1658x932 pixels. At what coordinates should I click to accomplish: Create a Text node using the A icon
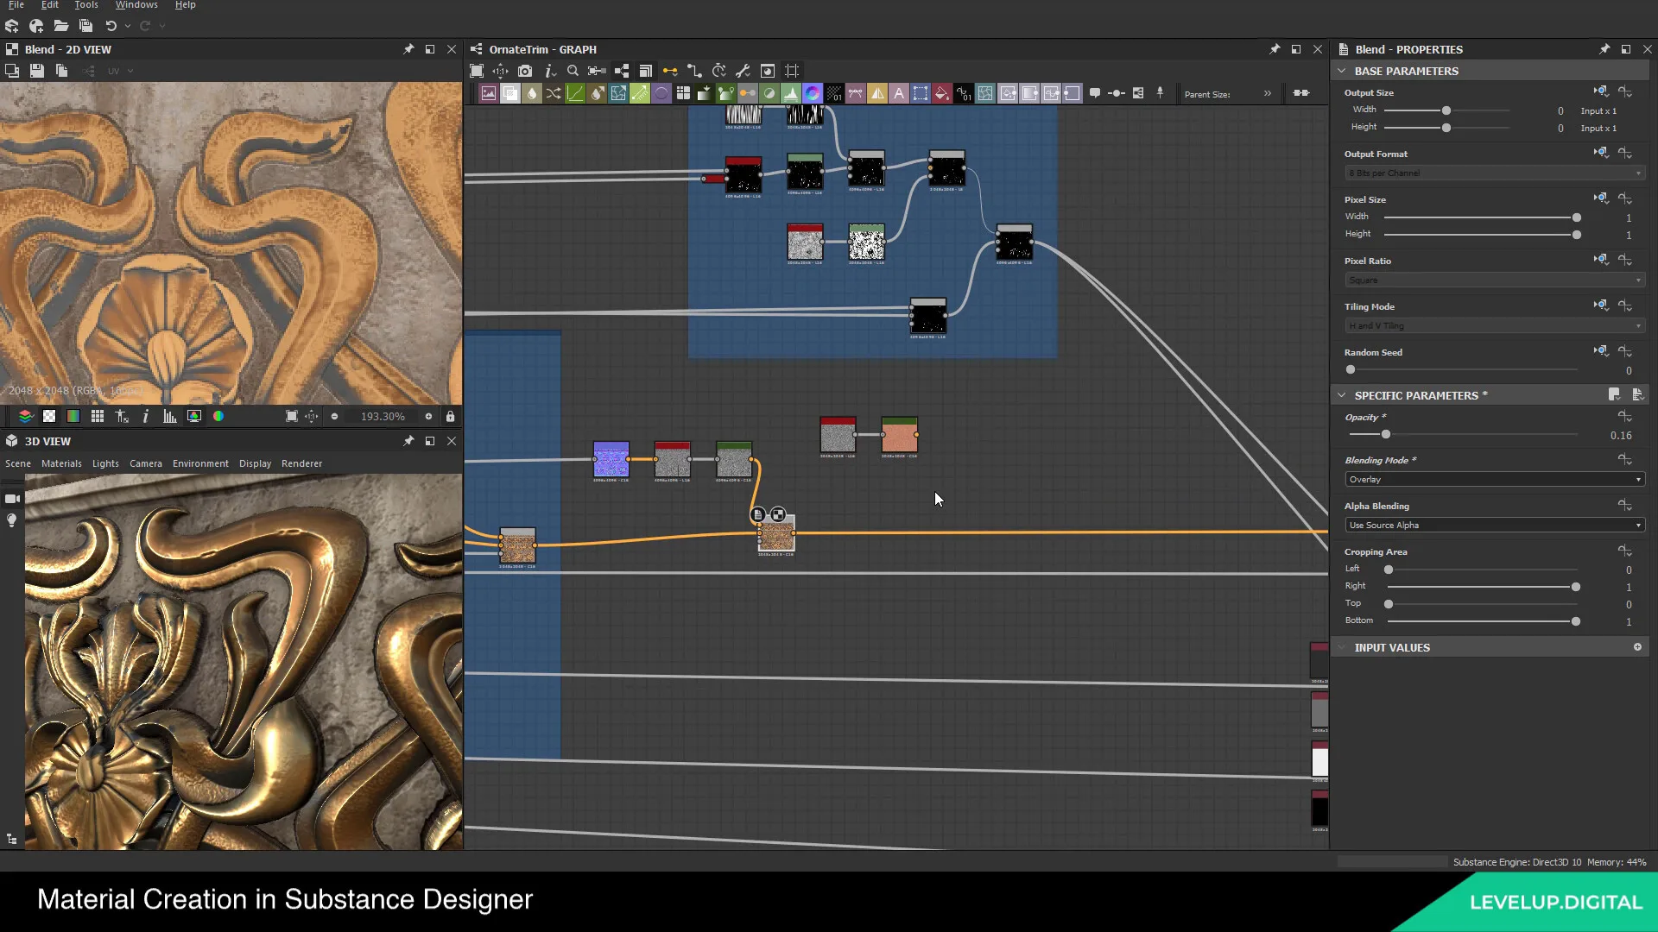tap(898, 93)
